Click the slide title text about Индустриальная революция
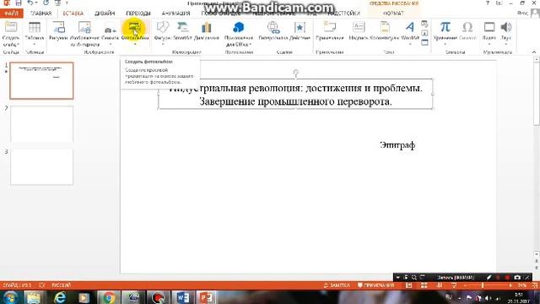This screenshot has width=540, height=304. tap(295, 95)
